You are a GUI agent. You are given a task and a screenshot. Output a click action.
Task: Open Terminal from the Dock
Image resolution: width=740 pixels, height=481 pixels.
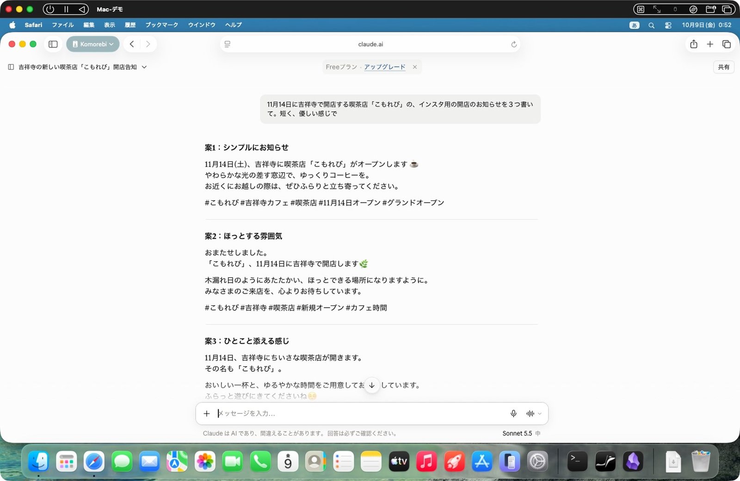click(x=577, y=461)
